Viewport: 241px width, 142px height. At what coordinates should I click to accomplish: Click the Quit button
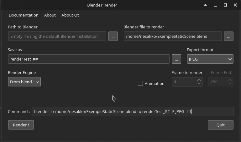(221, 125)
